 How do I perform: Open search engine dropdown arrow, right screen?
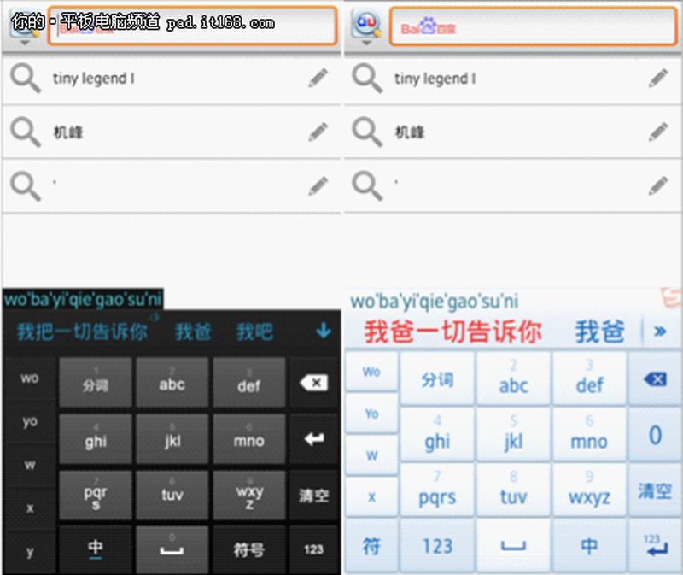(x=366, y=43)
